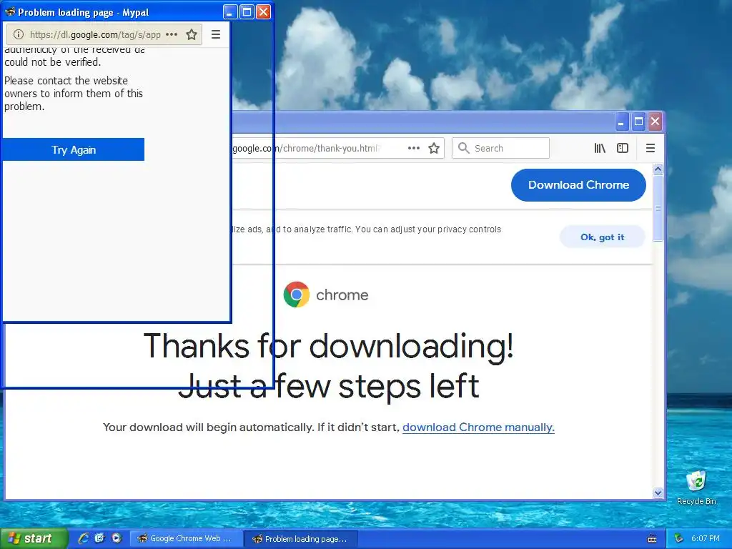Bookmark the thank-you.html page with the star
This screenshot has width=732, height=549.
tap(434, 148)
